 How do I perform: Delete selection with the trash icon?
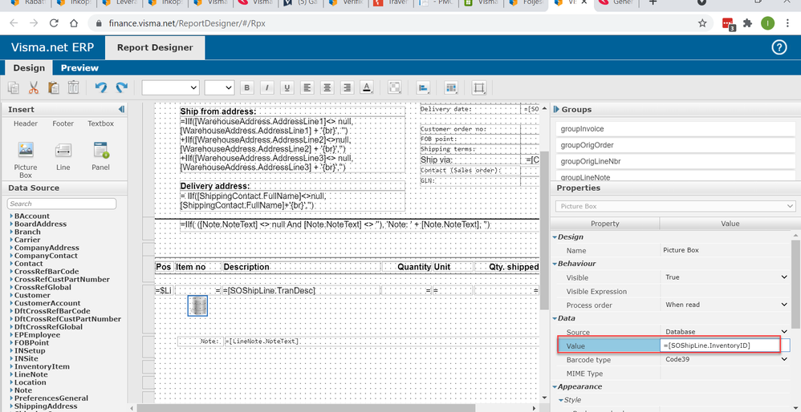(x=73, y=87)
